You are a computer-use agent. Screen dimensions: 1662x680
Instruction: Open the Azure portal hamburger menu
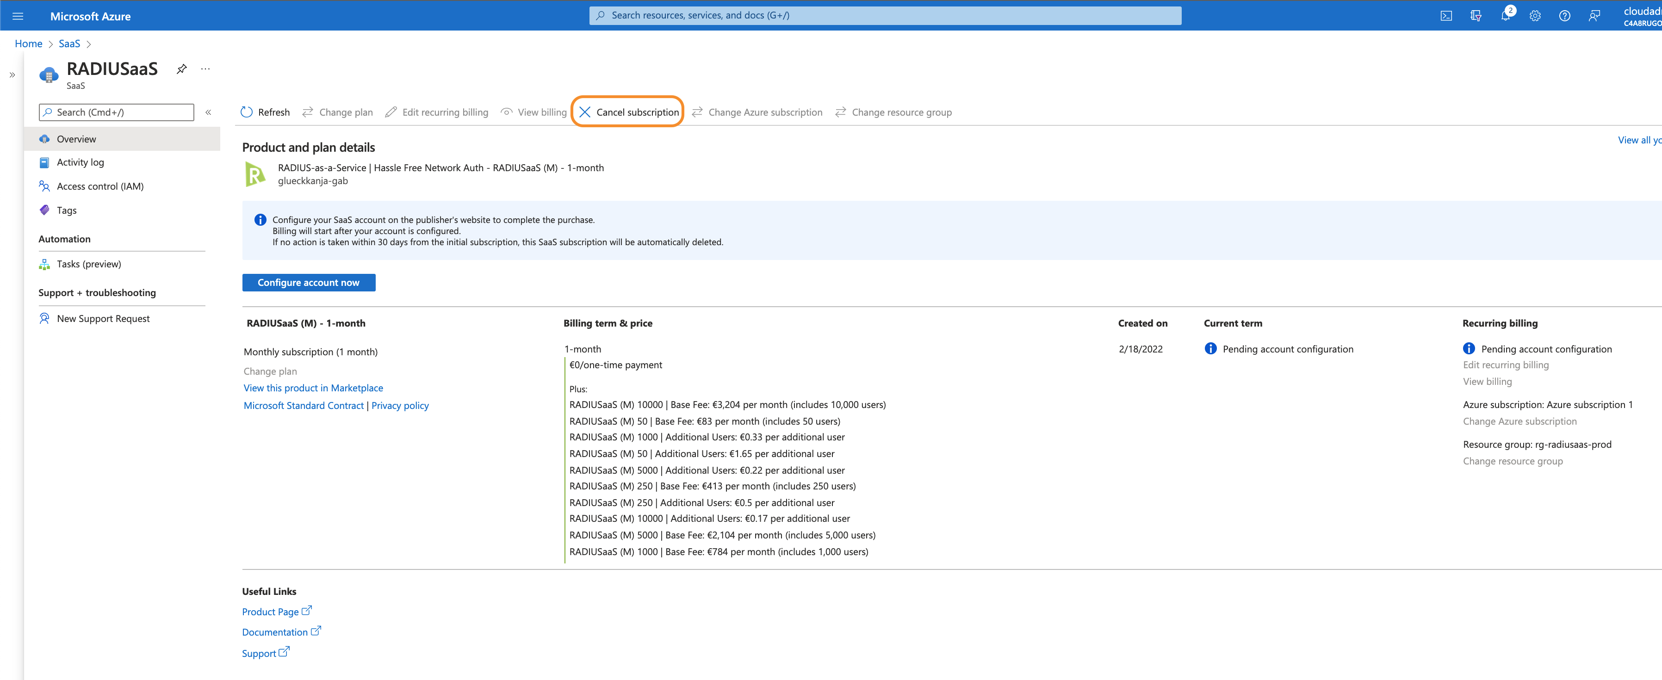point(18,16)
